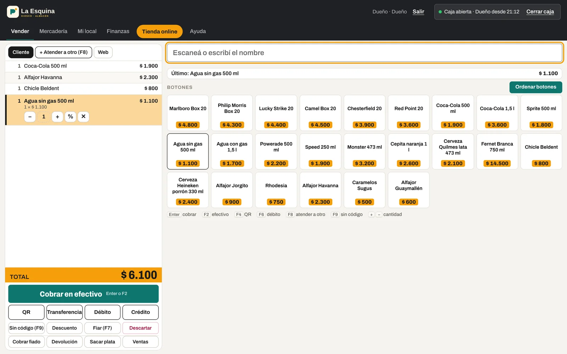This screenshot has width=567, height=354.
Task: Select the Cliente ticket tab
Action: click(21, 52)
